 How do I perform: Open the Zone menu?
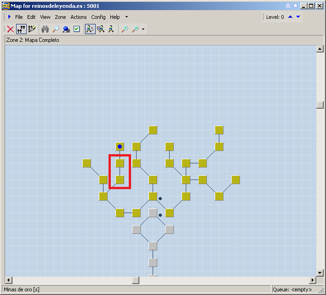pyautogui.click(x=60, y=17)
